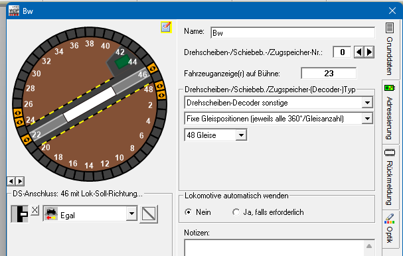Switch to the Rückmeldung tab
Image resolution: width=403 pixels, height=256 pixels.
[390, 176]
